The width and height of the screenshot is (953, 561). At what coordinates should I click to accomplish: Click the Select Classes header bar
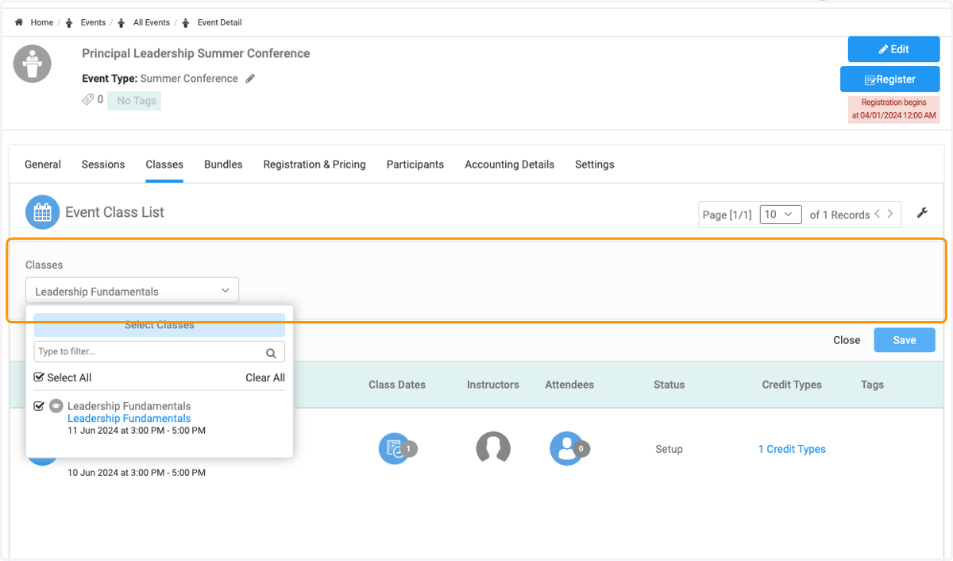click(x=159, y=324)
